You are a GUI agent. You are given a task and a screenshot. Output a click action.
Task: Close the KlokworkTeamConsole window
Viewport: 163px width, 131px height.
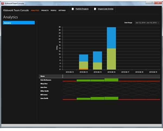(x=158, y=3)
